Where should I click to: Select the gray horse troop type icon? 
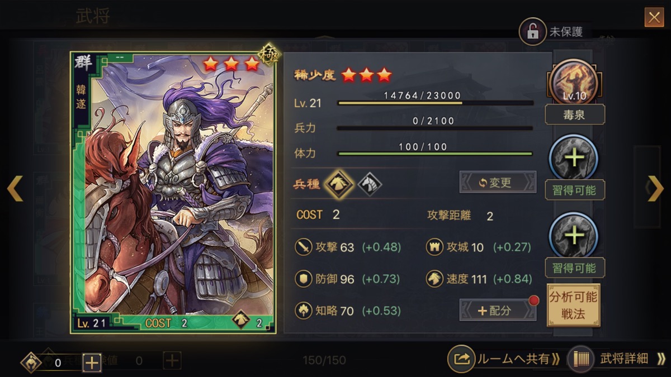(x=370, y=184)
